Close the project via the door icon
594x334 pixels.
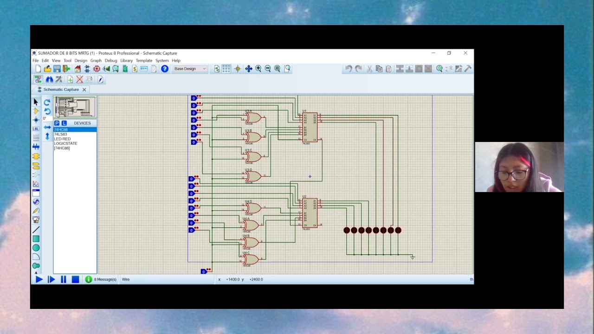click(66, 69)
